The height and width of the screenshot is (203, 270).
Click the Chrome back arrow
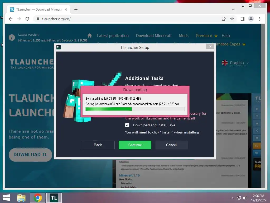point(11,19)
